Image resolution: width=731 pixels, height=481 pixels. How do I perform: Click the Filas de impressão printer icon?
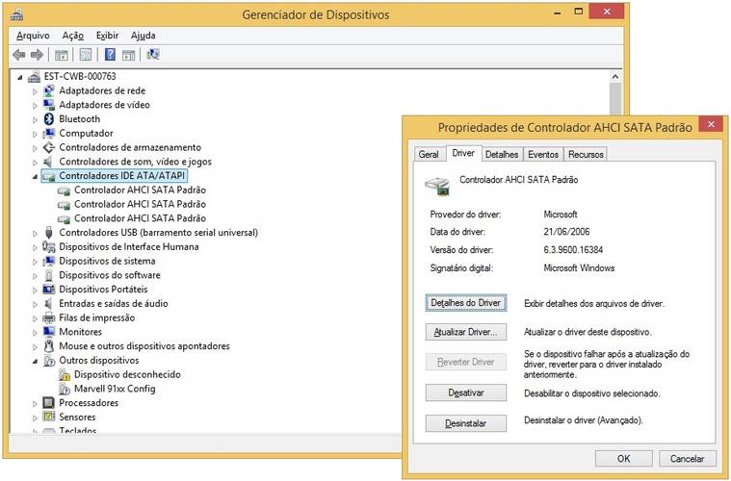tap(49, 318)
